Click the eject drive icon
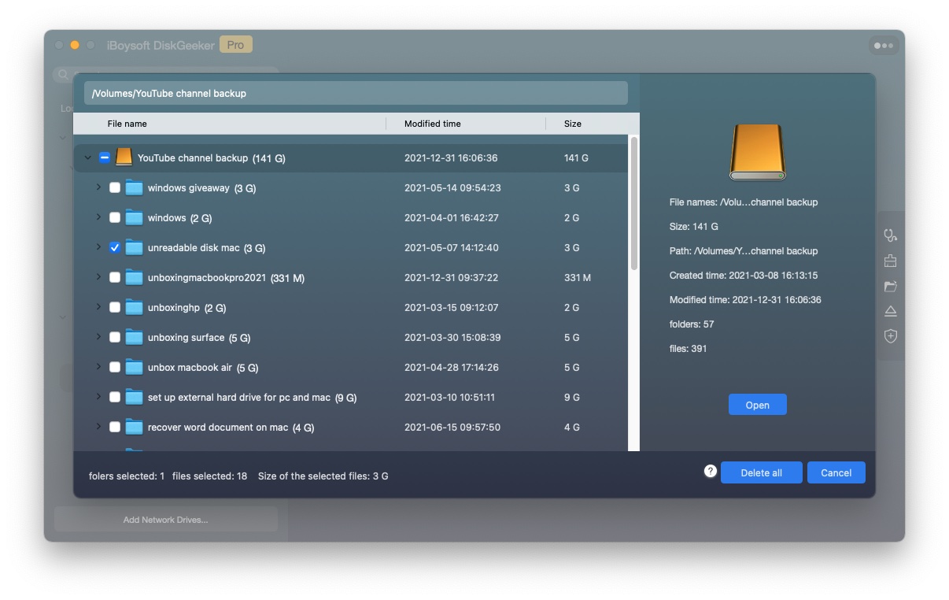This screenshot has height=600, width=949. [x=890, y=311]
